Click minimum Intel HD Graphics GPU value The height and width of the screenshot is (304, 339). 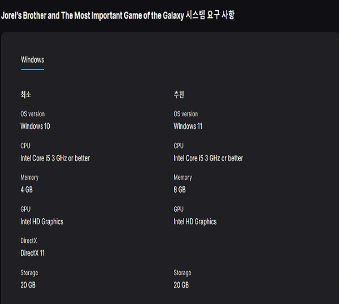coord(42,222)
